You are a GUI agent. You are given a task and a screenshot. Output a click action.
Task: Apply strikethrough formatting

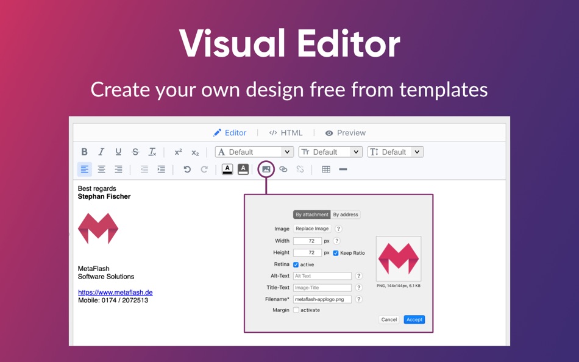click(x=135, y=152)
